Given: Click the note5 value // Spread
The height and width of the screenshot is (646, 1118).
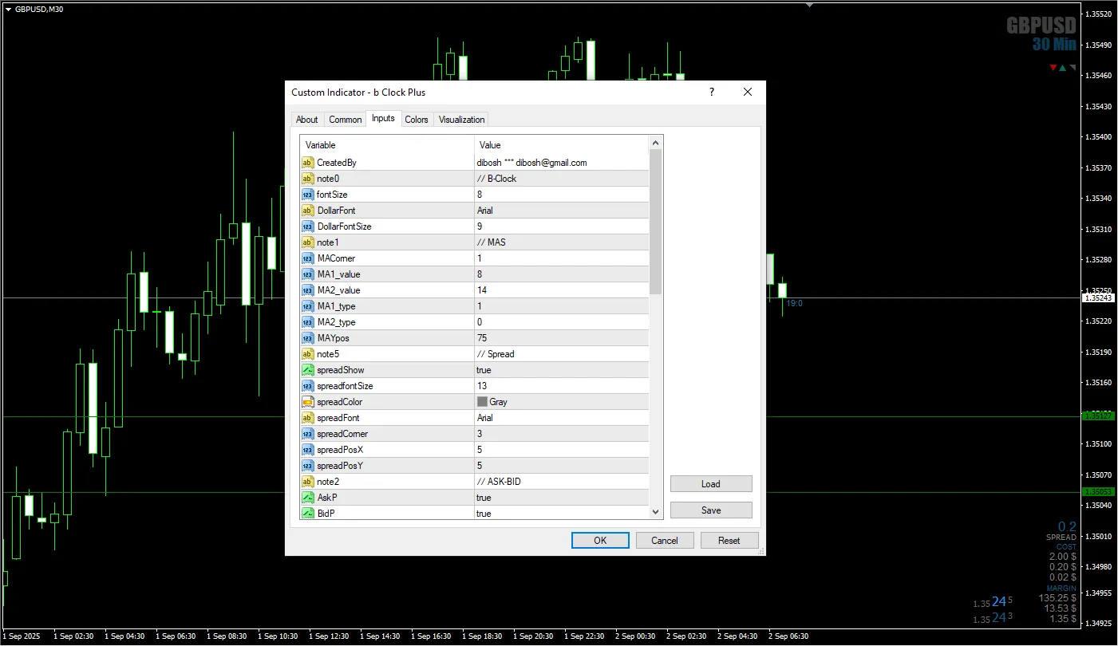Looking at the screenshot, I should (496, 354).
